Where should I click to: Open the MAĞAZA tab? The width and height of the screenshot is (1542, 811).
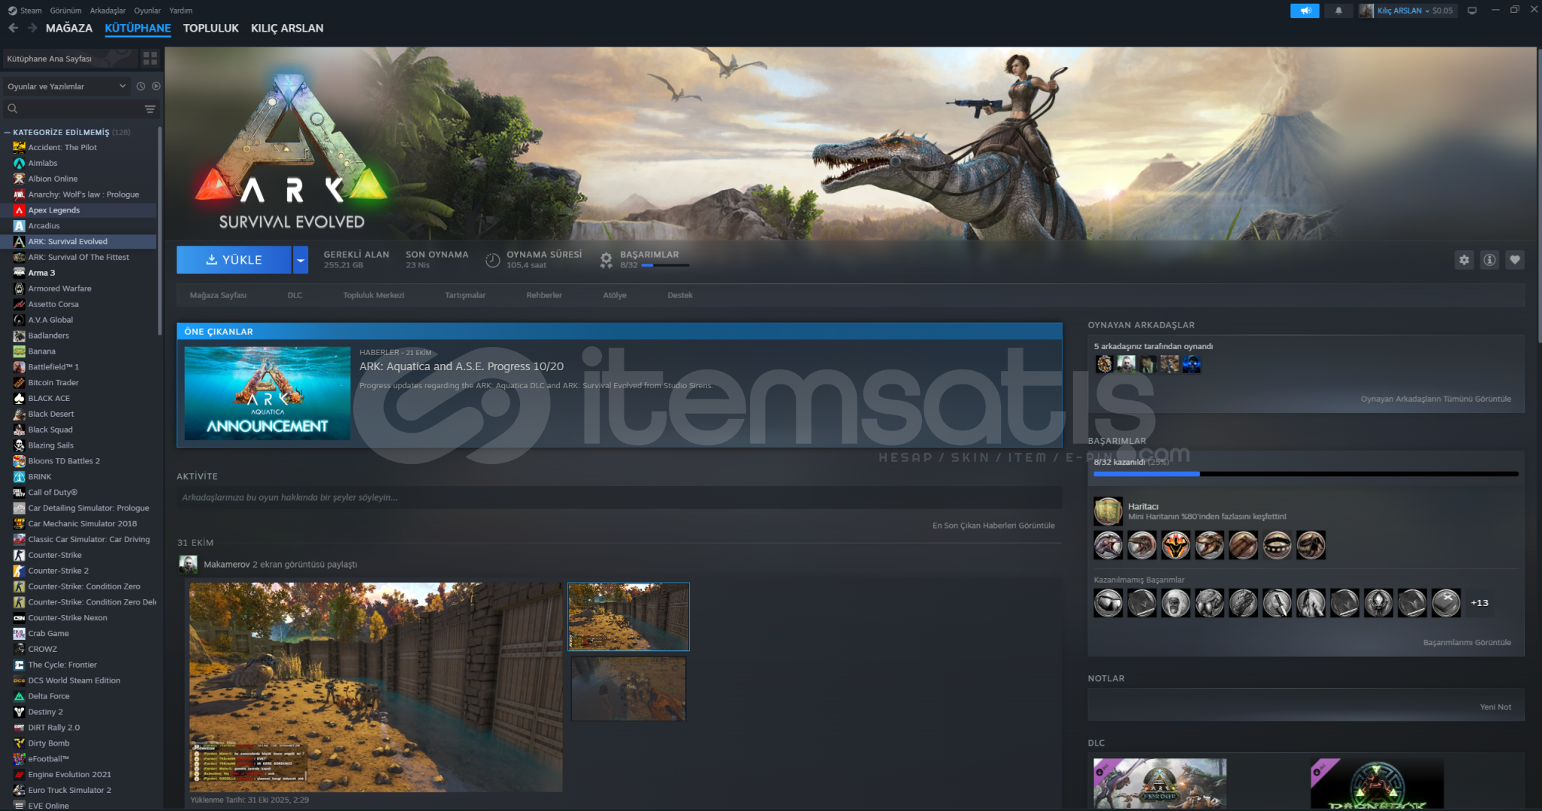[69, 28]
